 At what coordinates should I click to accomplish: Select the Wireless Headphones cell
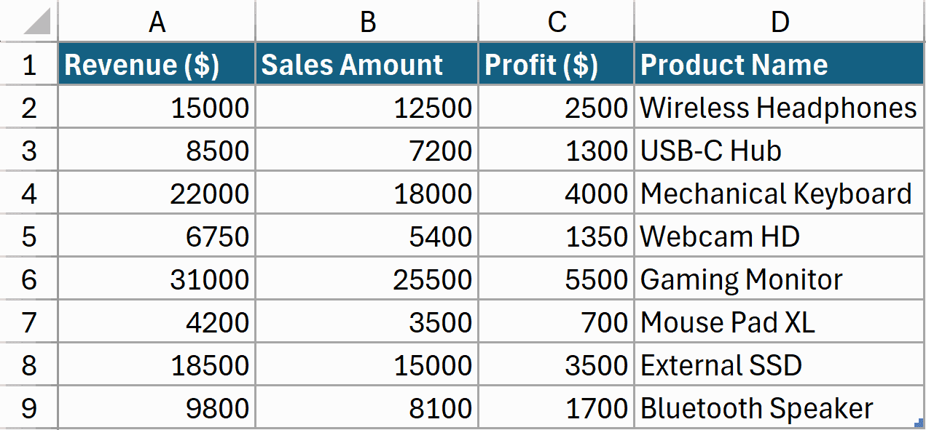pyautogui.click(x=779, y=107)
